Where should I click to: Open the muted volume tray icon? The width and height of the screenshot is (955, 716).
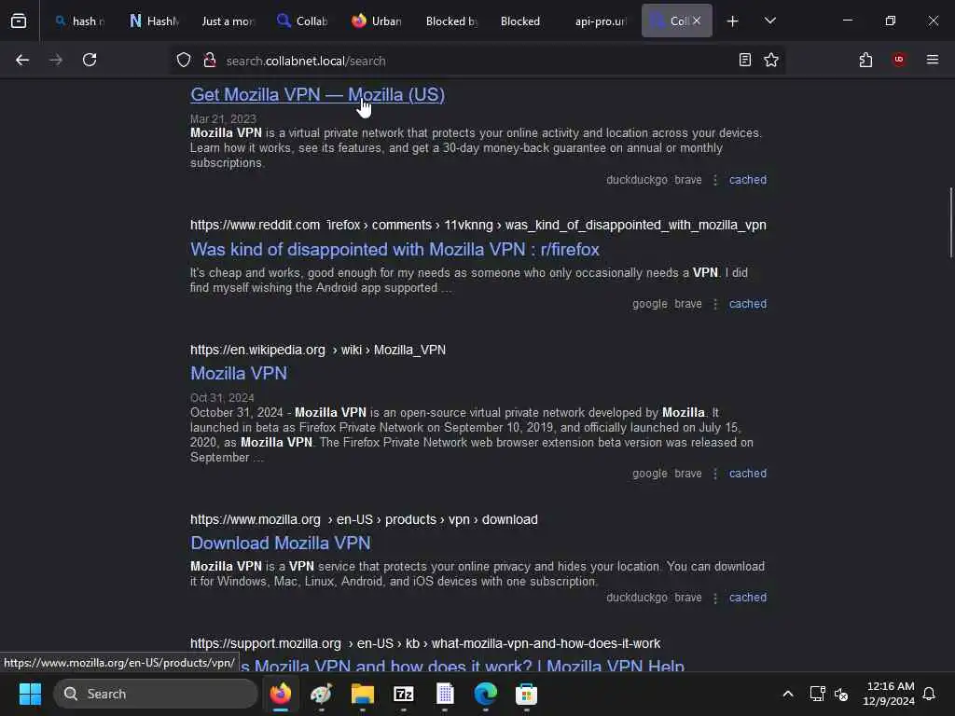(841, 694)
